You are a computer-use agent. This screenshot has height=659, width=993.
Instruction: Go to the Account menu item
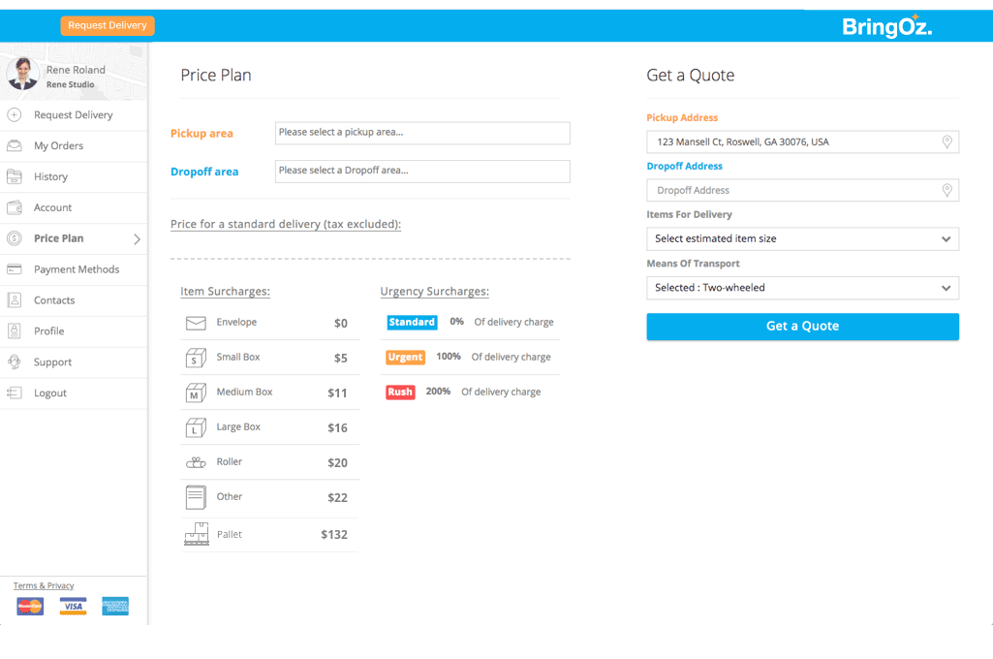[52, 207]
